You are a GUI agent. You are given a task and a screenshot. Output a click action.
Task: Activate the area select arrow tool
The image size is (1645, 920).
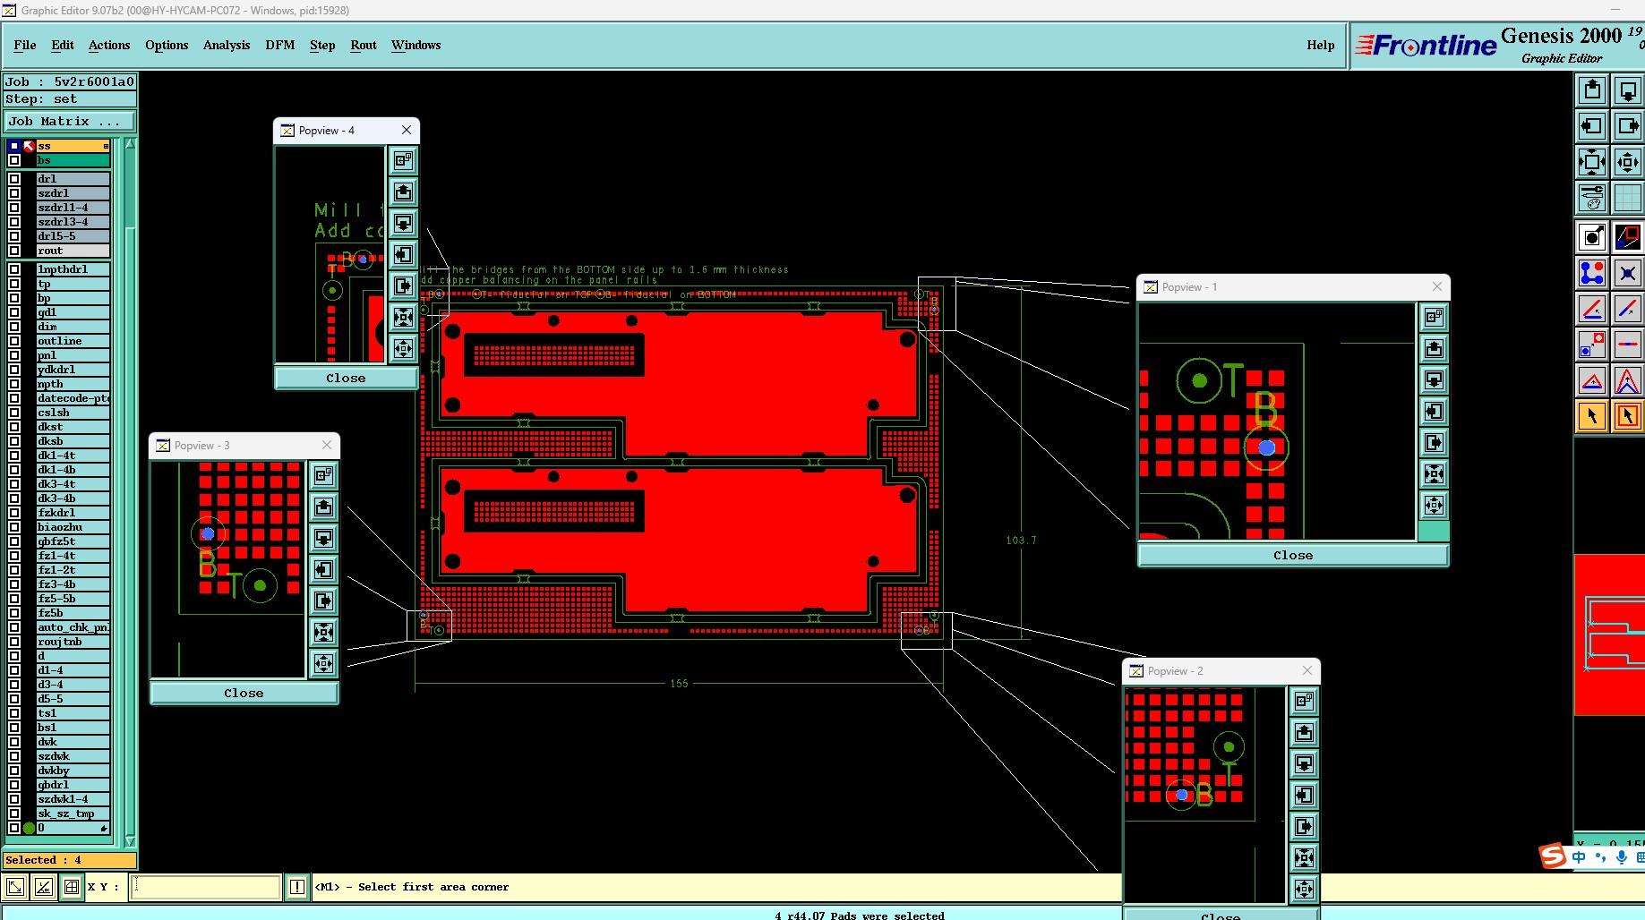1627,416
